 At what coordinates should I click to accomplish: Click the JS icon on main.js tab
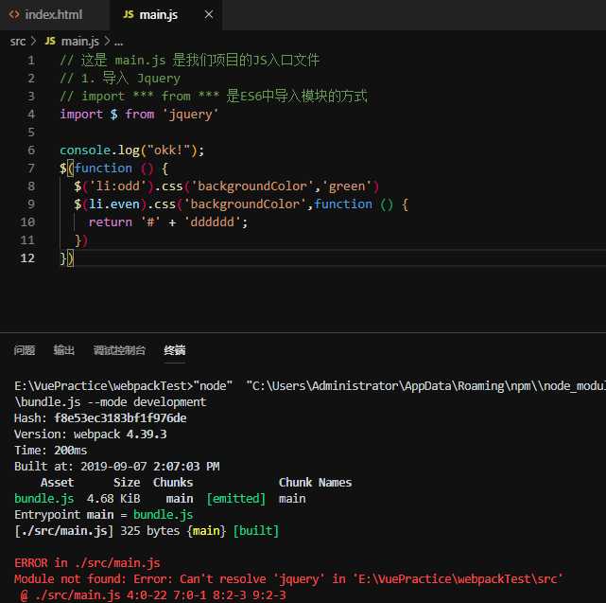point(129,15)
